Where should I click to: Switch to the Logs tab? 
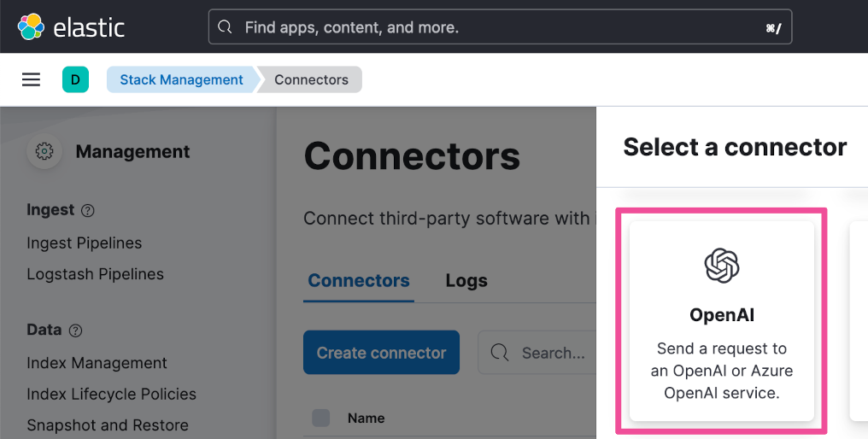point(466,281)
